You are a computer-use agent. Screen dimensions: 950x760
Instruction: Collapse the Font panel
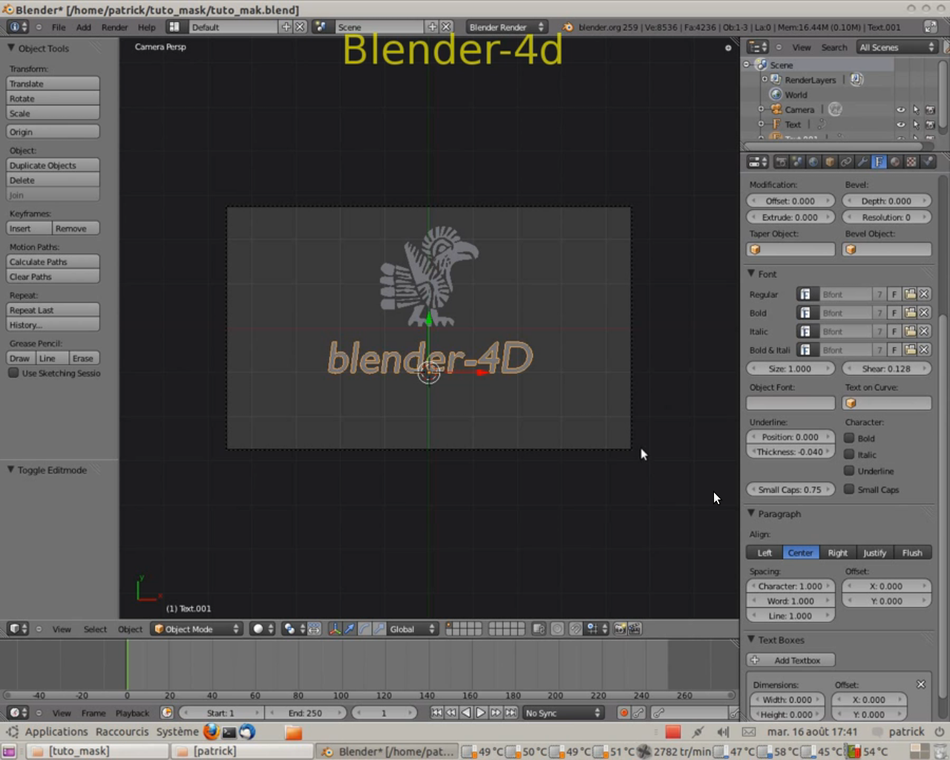pyautogui.click(x=751, y=274)
